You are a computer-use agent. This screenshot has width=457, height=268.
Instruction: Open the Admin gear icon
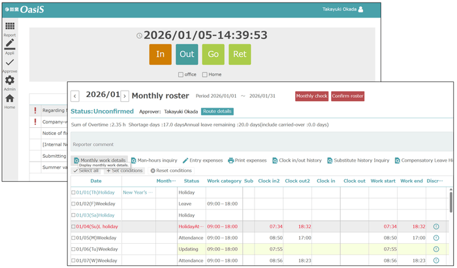(10, 81)
